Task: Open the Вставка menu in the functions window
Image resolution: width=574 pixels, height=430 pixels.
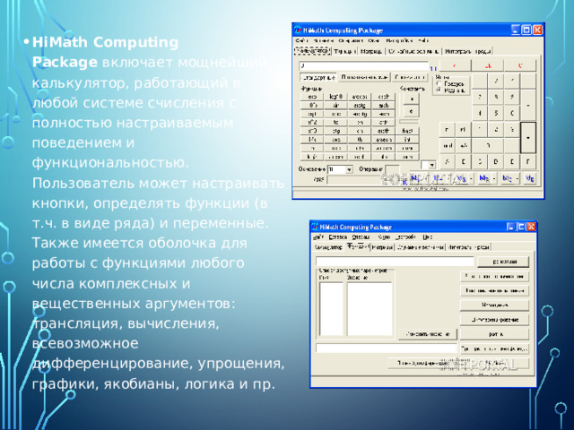Action: 338,237
